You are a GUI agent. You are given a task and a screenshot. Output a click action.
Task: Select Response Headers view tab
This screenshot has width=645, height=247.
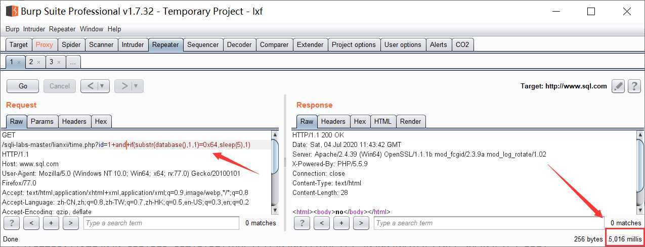(333, 121)
